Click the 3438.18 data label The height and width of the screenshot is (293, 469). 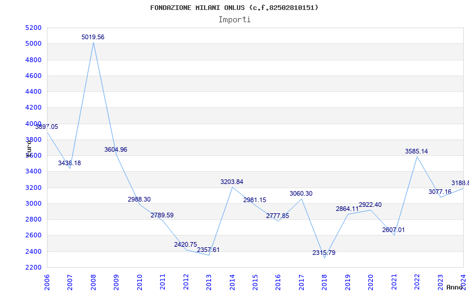[69, 163]
